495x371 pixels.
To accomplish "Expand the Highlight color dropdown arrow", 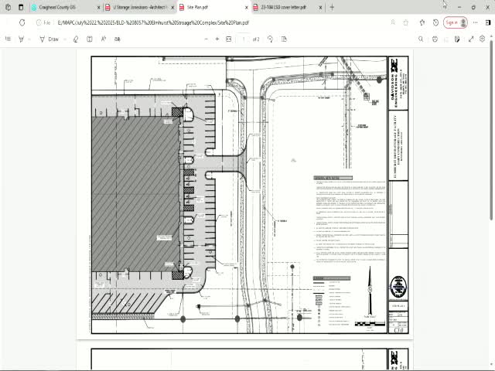I will pyautogui.click(x=29, y=39).
